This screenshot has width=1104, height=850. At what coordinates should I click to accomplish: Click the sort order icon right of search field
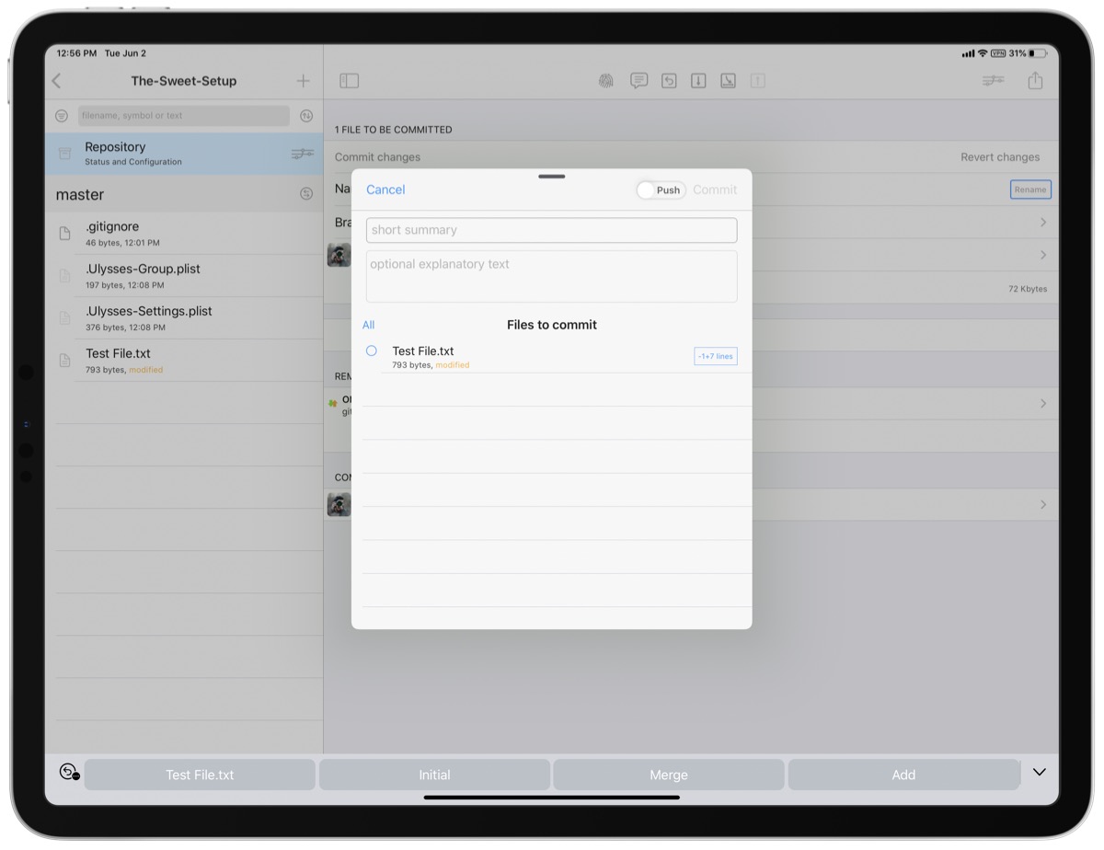pyautogui.click(x=306, y=116)
